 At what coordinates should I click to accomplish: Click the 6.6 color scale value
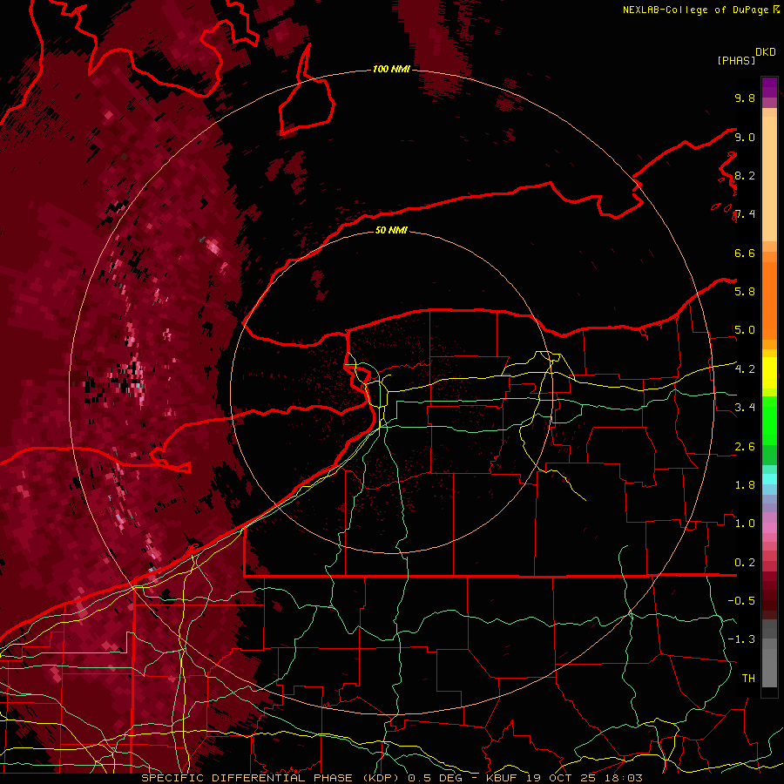(745, 253)
